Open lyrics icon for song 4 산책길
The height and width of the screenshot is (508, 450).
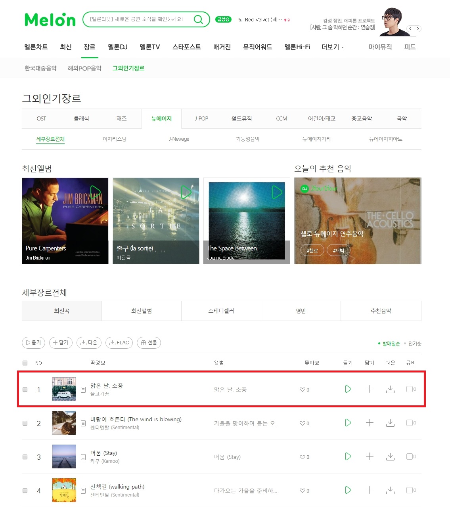pyautogui.click(x=83, y=491)
